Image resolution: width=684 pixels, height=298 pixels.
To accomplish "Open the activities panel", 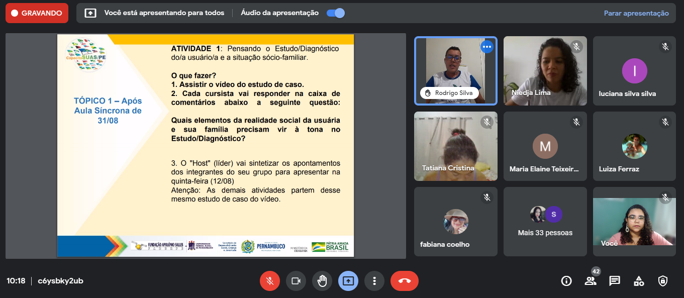I will click(x=639, y=281).
